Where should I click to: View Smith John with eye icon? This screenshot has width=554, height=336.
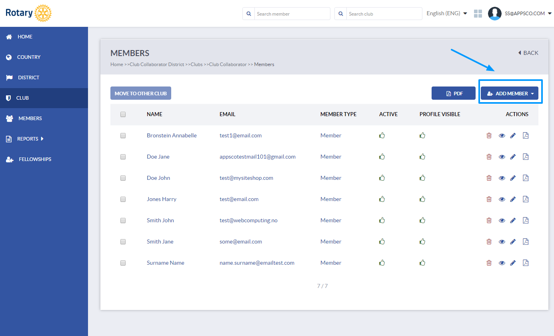pos(502,221)
